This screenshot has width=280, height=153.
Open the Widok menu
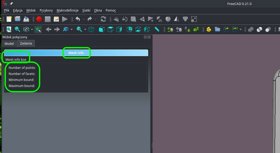coord(31,10)
